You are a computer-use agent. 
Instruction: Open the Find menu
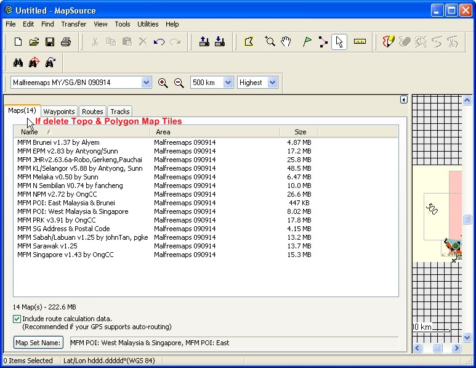[47, 24]
